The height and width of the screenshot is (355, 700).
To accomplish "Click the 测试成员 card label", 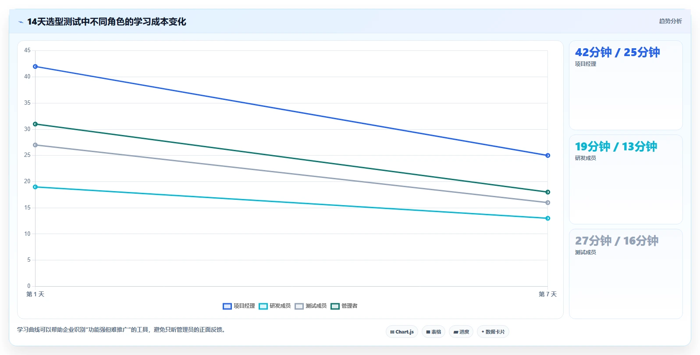I will click(586, 252).
